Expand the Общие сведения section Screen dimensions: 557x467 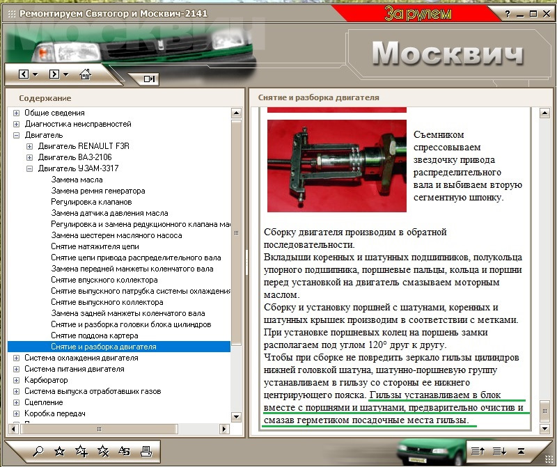(x=16, y=113)
